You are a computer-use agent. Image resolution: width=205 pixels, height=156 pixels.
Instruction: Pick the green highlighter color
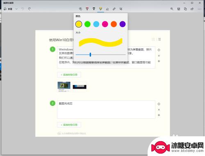[x=87, y=24]
